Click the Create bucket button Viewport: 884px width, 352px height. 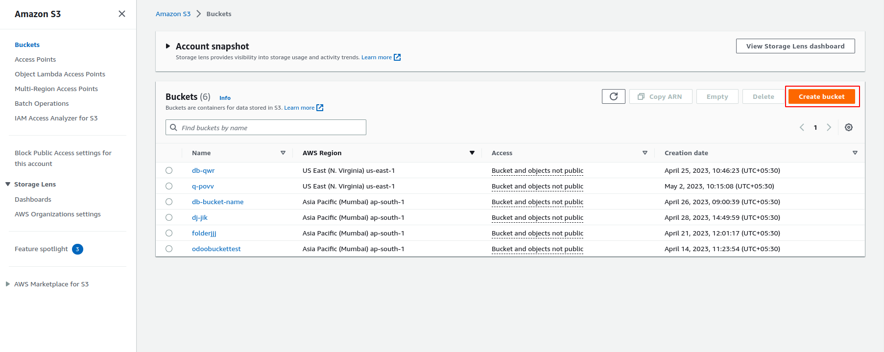click(821, 96)
